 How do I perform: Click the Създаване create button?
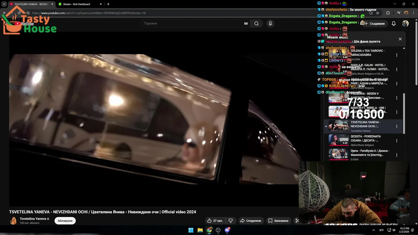pyautogui.click(x=375, y=23)
